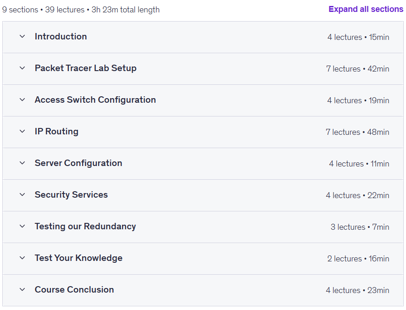Click the Testing our Redundancy heading
The image size is (406, 310).
(85, 227)
